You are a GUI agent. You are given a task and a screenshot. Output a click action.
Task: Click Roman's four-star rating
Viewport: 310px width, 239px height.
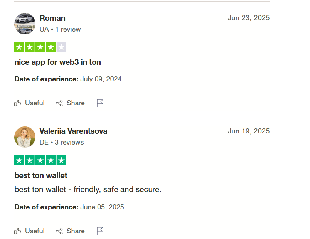point(40,47)
